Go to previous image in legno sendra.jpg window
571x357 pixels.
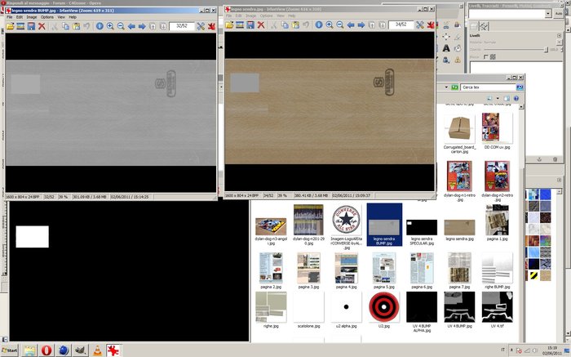[x=351, y=25]
